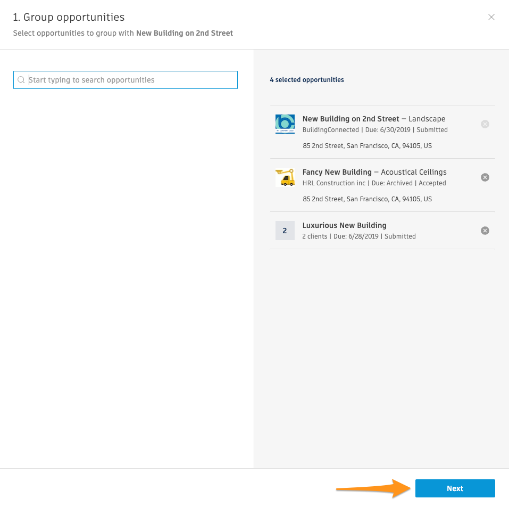Select the "Fancy New Building — Acoustical Ceilings" title
509x507 pixels.
coord(374,172)
